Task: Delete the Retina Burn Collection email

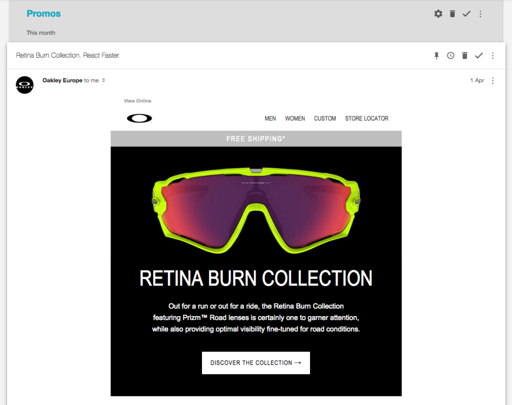Action: [x=464, y=55]
